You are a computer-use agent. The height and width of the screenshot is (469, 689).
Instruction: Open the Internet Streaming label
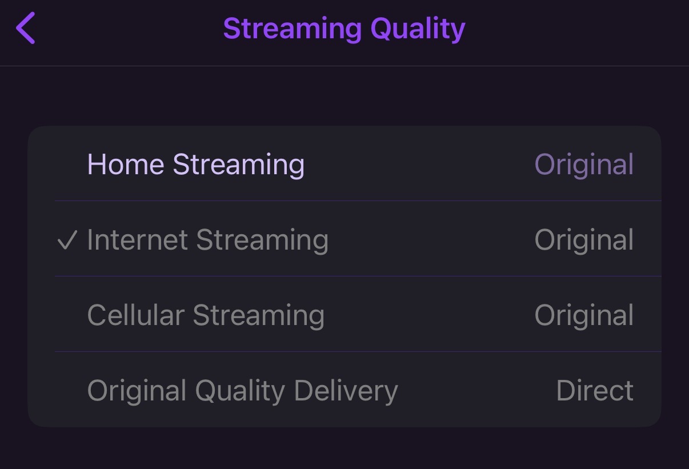(207, 240)
